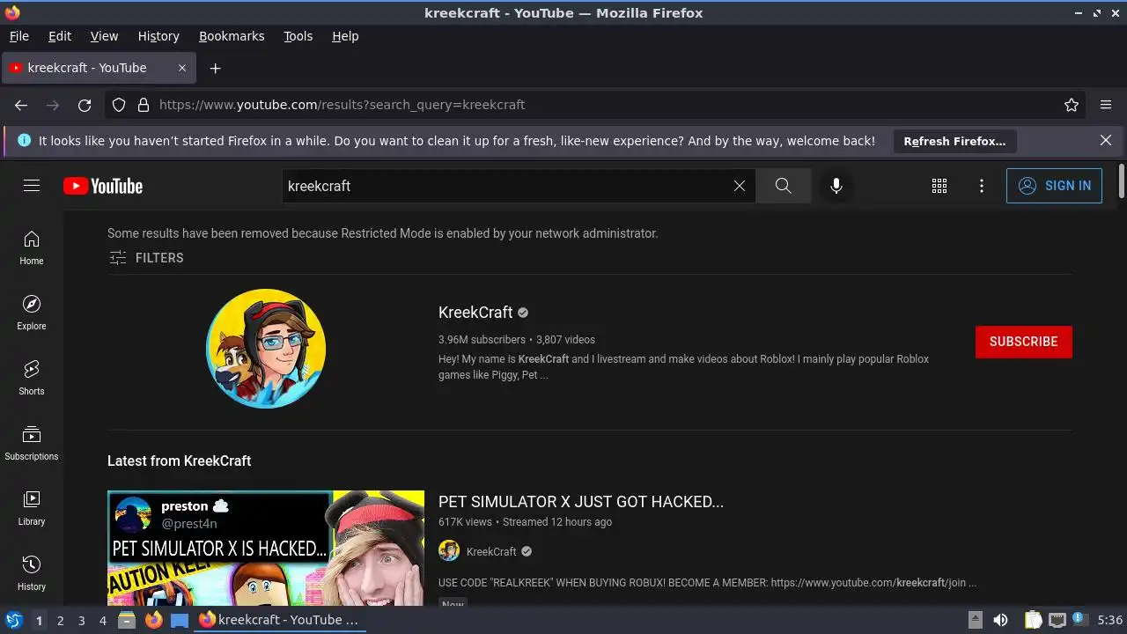Click Refresh Firefox… button

[954, 141]
